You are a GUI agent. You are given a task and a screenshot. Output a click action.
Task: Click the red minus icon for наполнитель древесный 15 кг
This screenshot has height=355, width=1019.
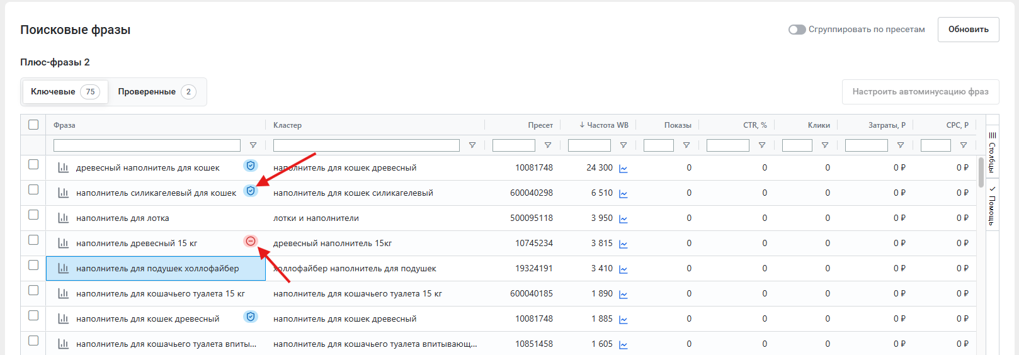point(251,241)
